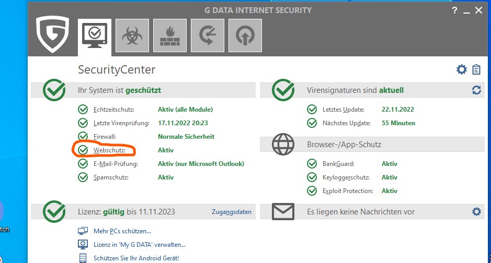Open the Update upward arrow tab
Viewport: 491px width, 263px height.
245,35
